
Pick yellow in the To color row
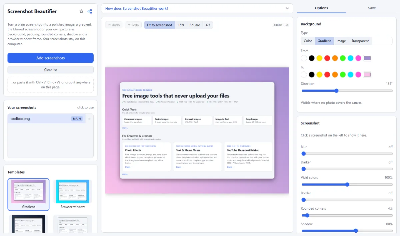pos(319,74)
